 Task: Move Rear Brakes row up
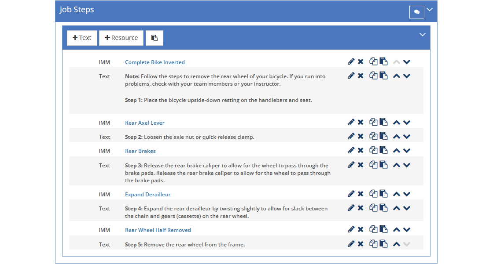pos(397,151)
